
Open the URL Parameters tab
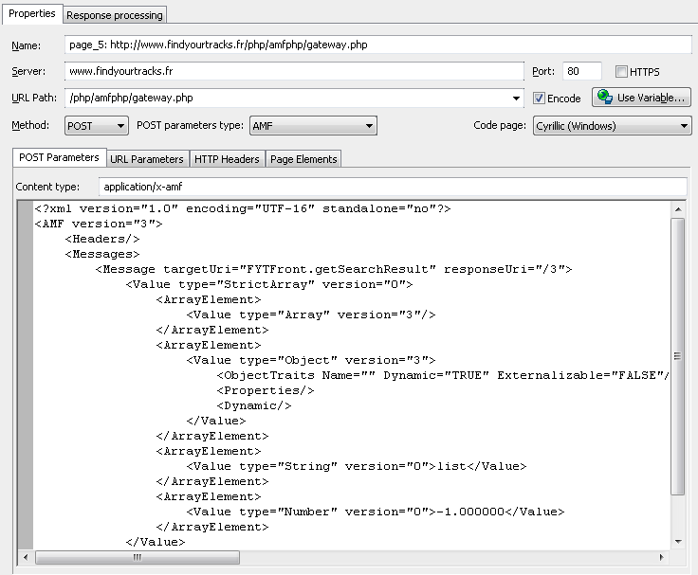pyautogui.click(x=147, y=159)
